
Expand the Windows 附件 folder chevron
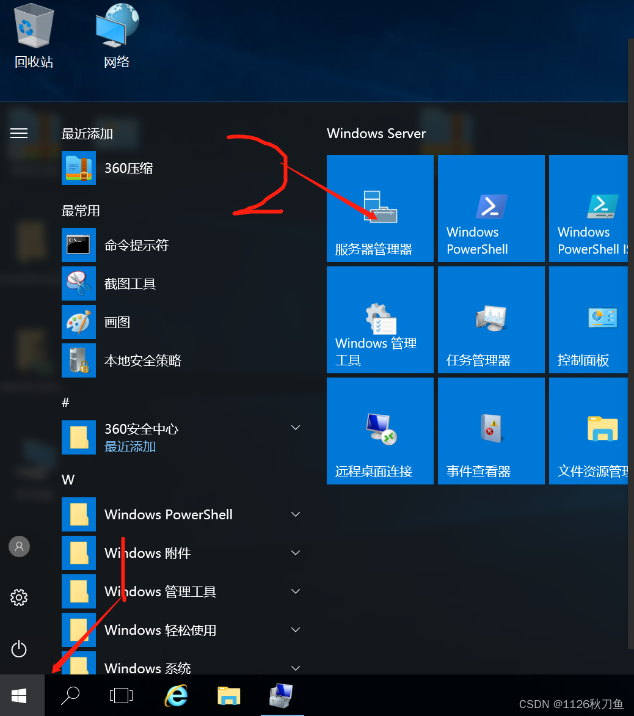coord(296,553)
